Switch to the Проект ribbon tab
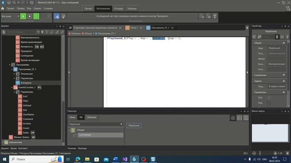 [88, 9]
